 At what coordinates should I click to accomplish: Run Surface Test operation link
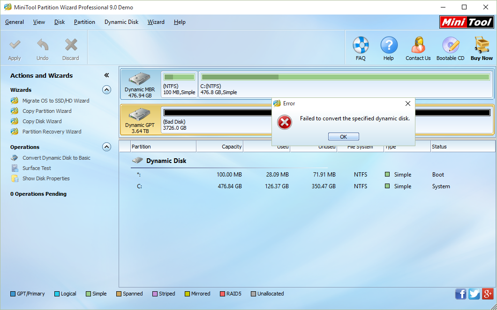click(37, 168)
